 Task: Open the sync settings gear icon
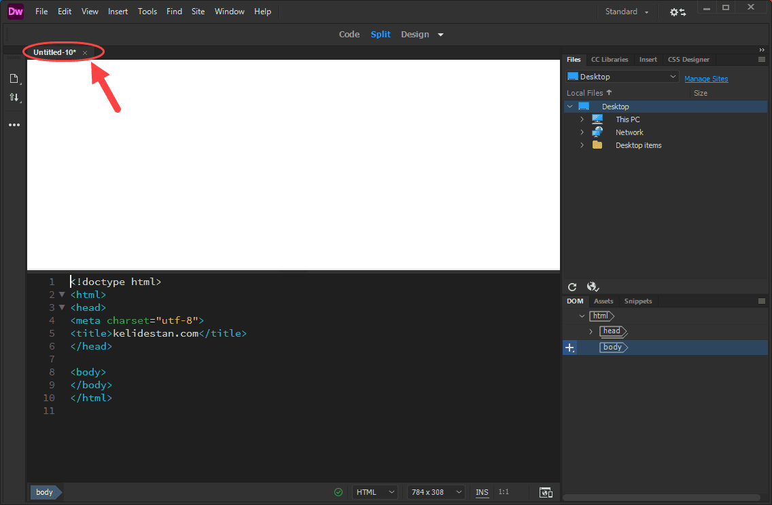pyautogui.click(x=678, y=12)
